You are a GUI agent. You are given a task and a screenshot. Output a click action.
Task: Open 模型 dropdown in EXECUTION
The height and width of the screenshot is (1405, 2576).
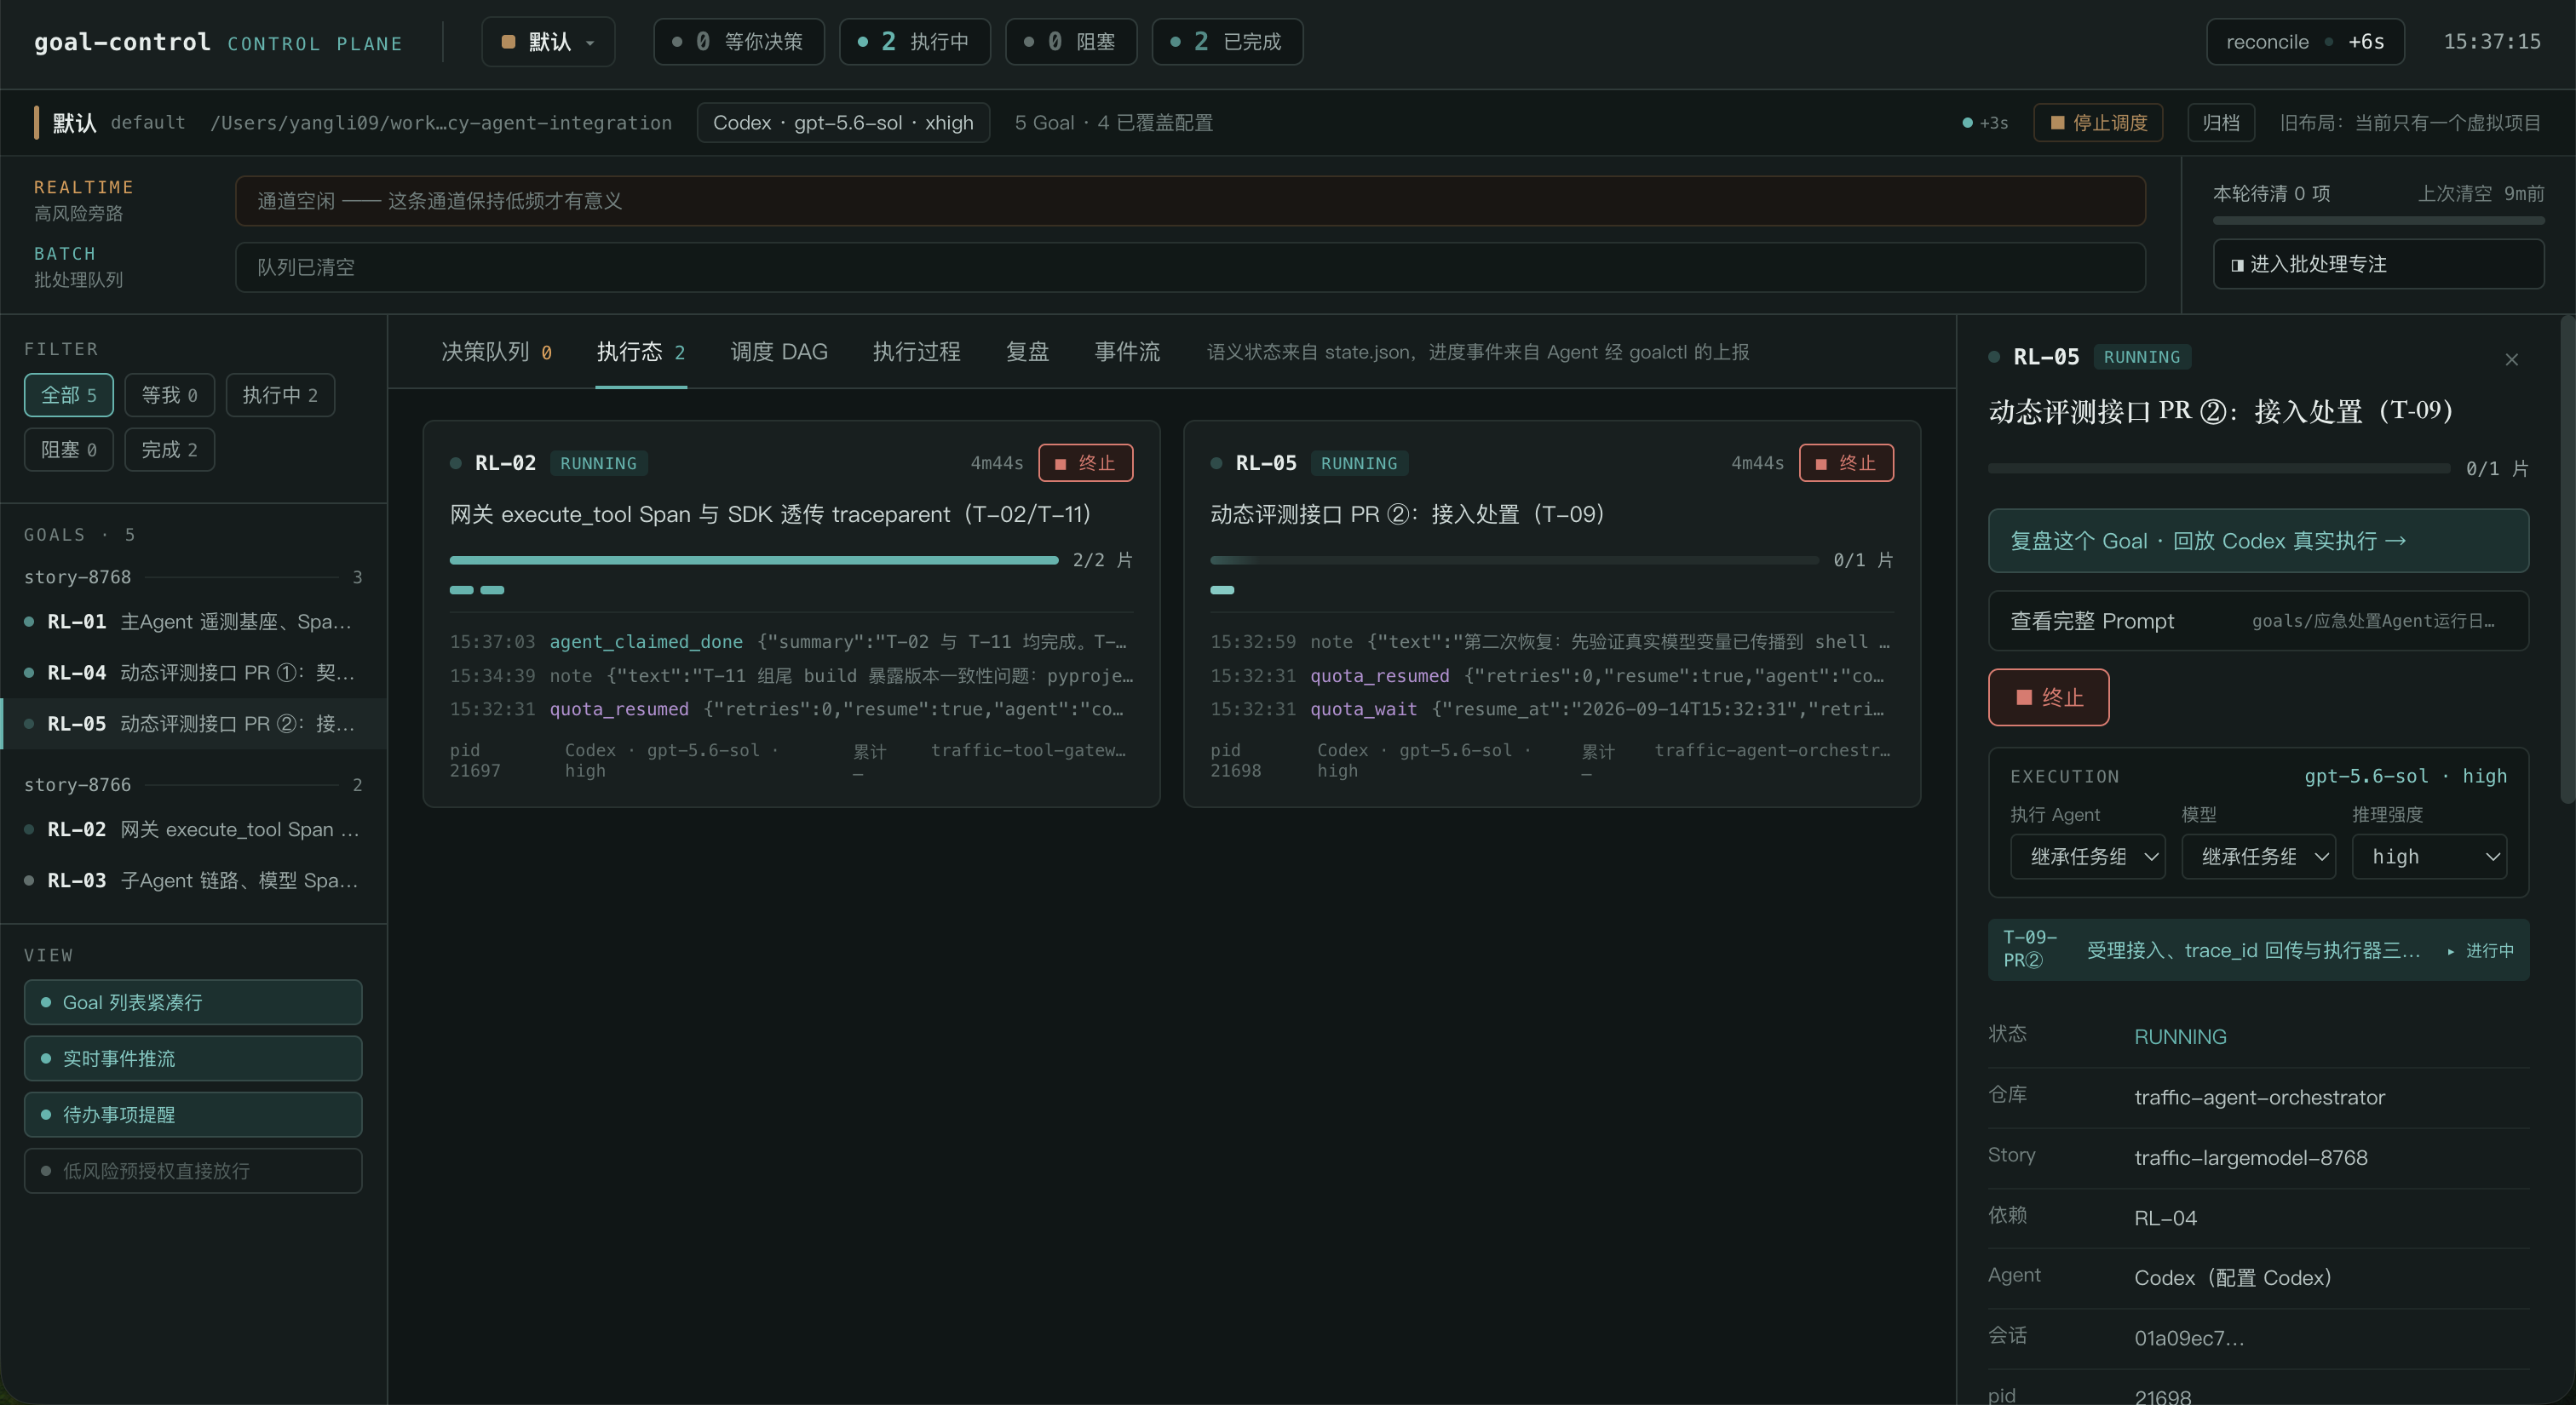tap(2258, 857)
